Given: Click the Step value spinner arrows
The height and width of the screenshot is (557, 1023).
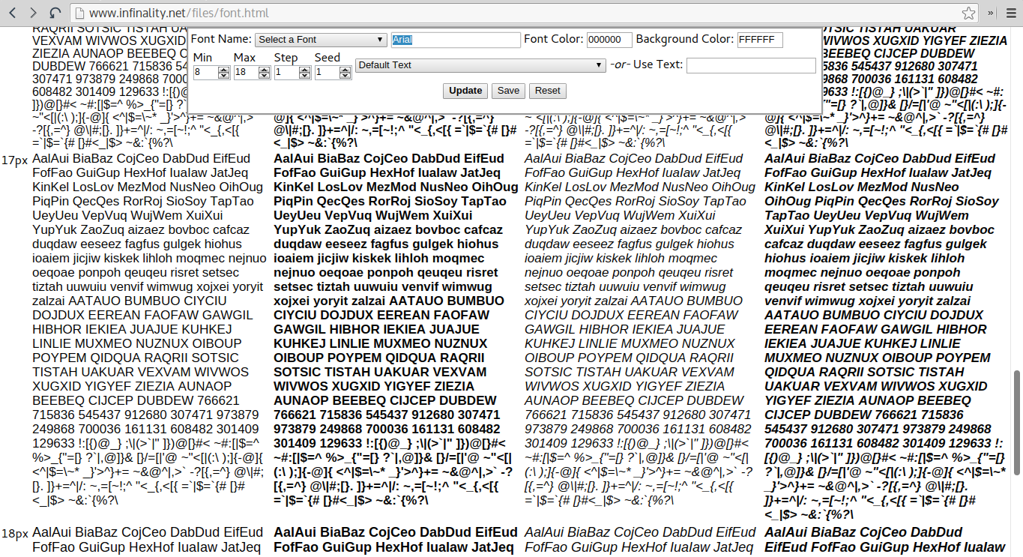Looking at the screenshot, I should [304, 73].
